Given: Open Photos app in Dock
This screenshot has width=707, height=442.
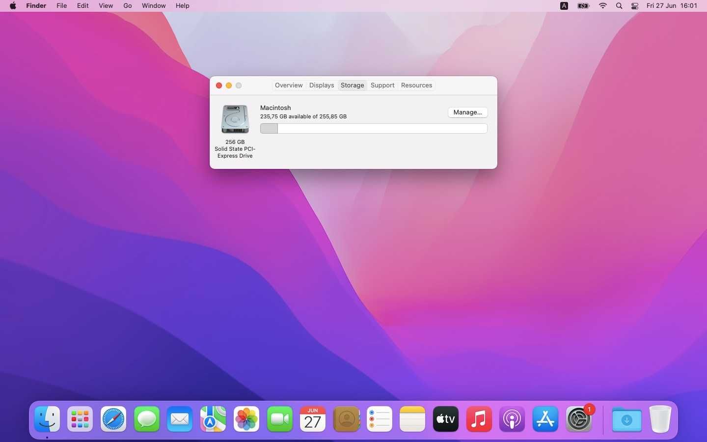Looking at the screenshot, I should [x=246, y=419].
